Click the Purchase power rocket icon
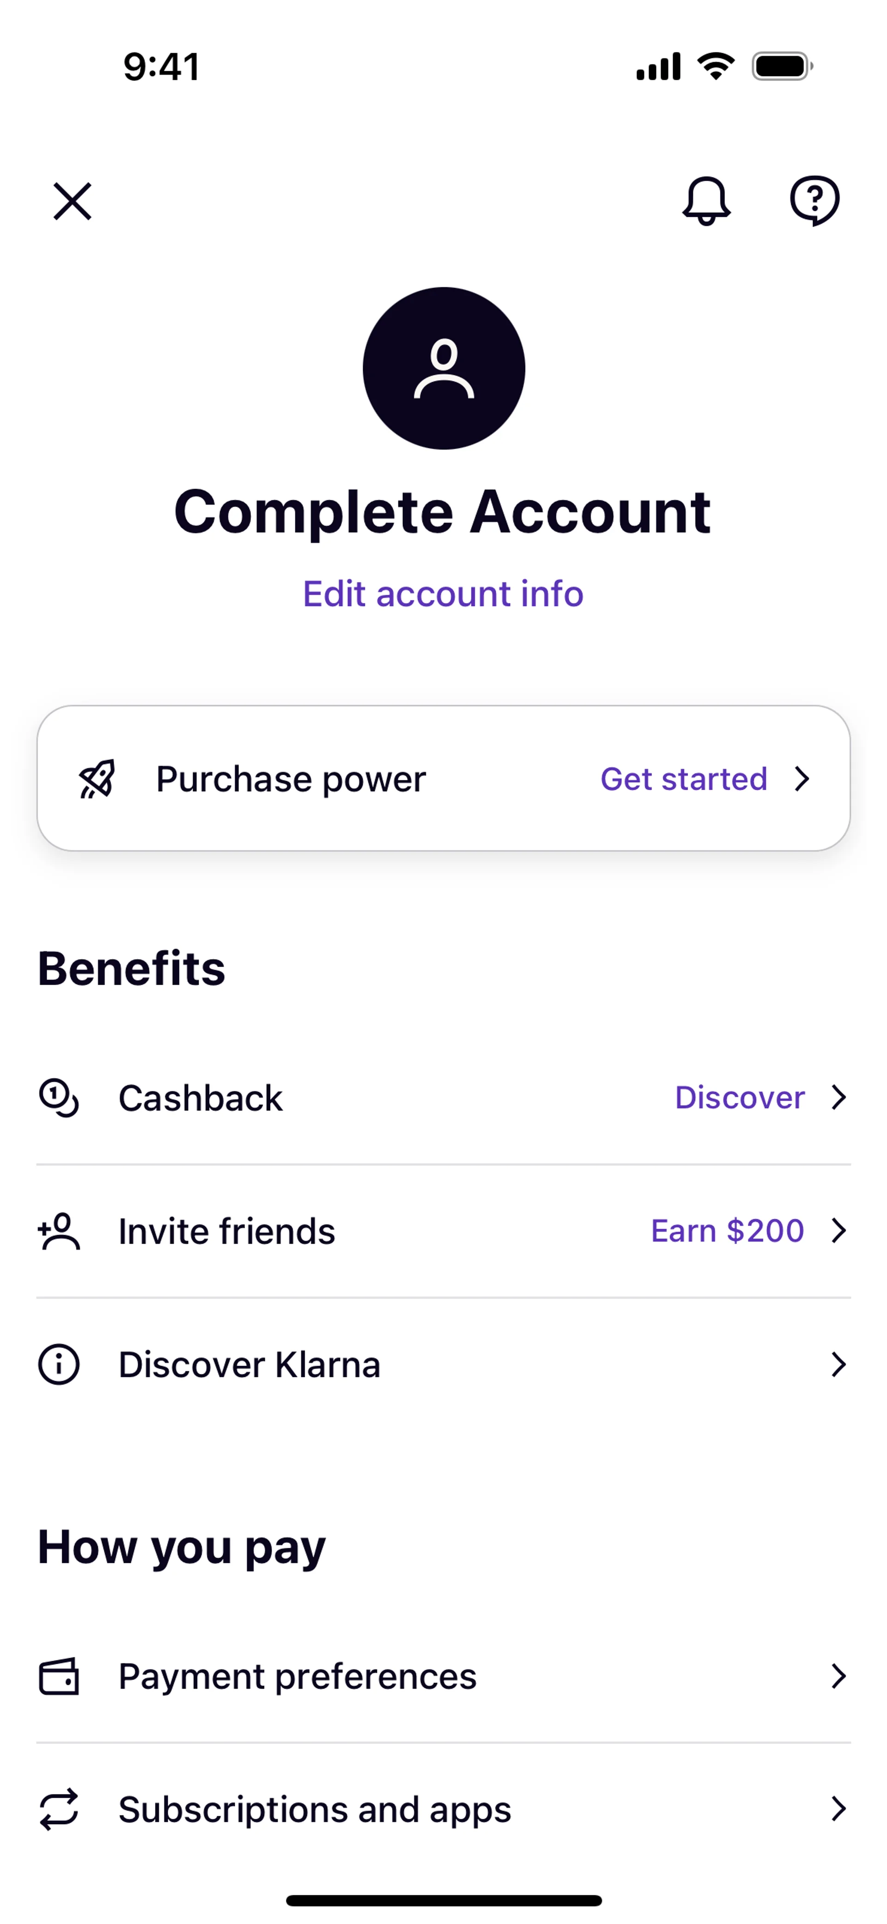Screen dimensions: 887x1924 [x=98, y=779]
